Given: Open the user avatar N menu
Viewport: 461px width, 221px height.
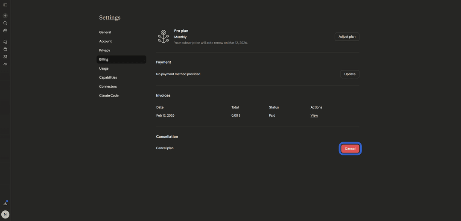Looking at the screenshot, I should pyautogui.click(x=5, y=215).
